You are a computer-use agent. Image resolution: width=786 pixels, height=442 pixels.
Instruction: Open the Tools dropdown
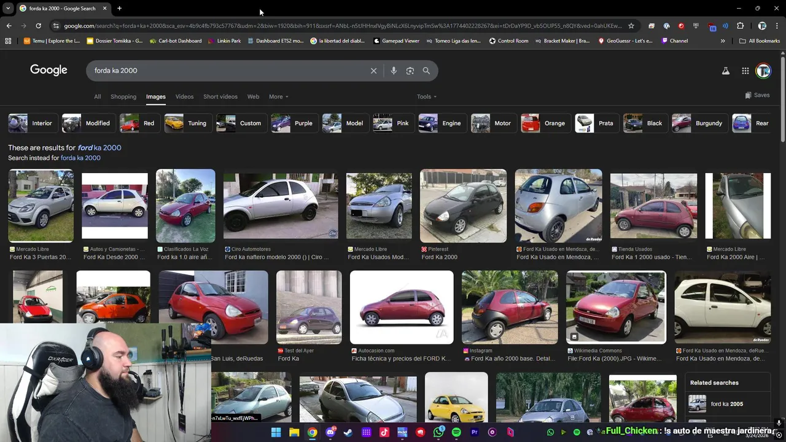427,96
